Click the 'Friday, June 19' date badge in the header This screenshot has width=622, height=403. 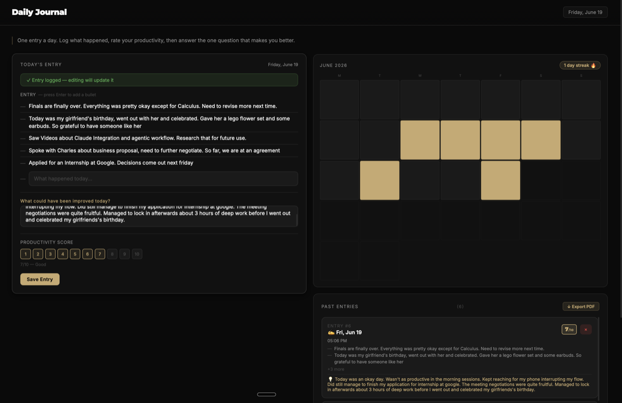coord(585,12)
